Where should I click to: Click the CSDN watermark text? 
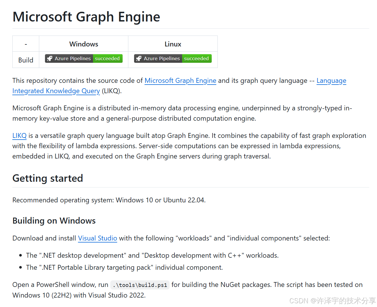pyautogui.click(x=332, y=301)
